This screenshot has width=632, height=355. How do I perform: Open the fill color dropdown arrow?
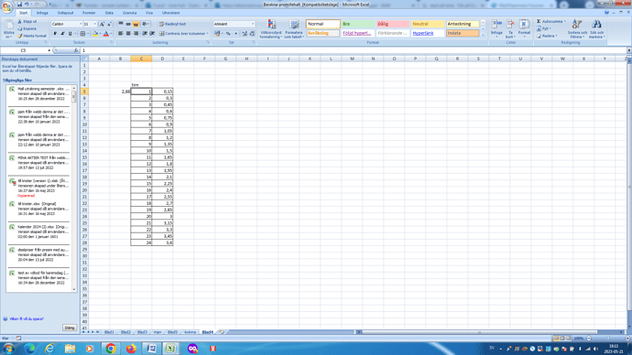(x=100, y=34)
